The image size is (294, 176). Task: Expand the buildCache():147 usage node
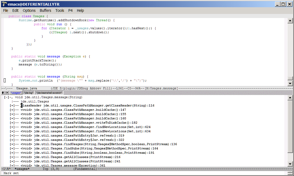pyautogui.click(x=12, y=110)
